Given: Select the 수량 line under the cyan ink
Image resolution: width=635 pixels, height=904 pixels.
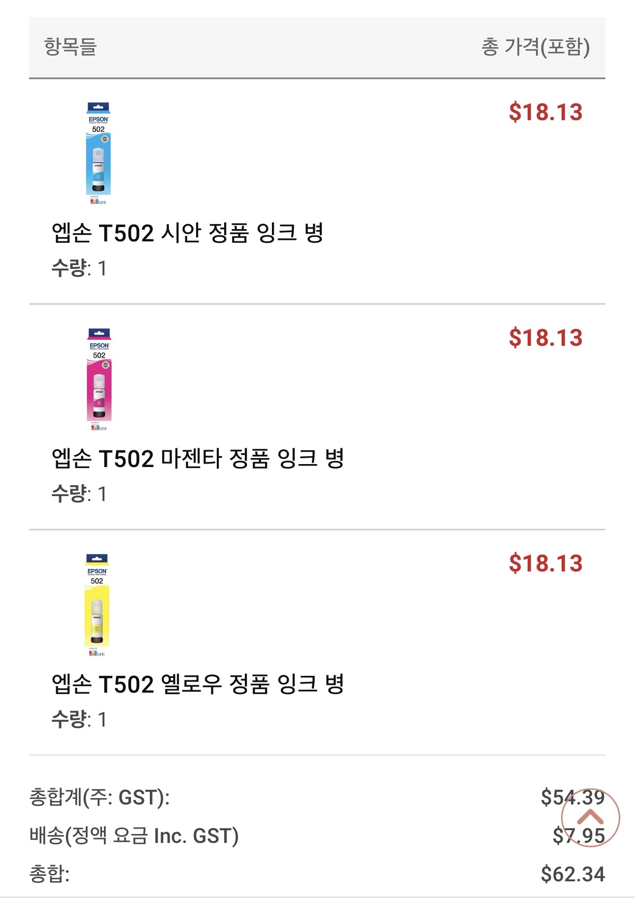Looking at the screenshot, I should [79, 268].
